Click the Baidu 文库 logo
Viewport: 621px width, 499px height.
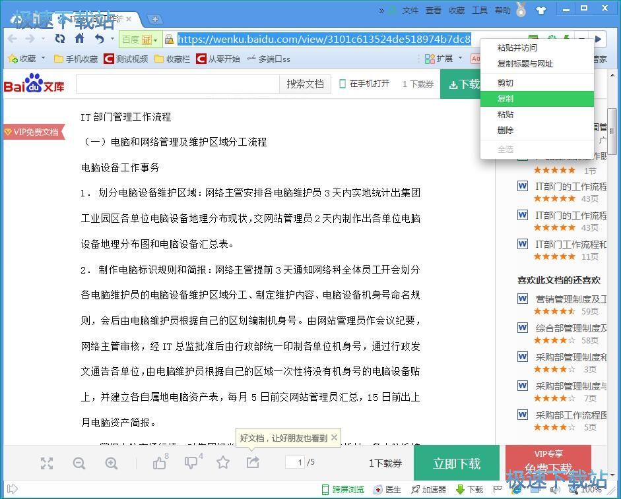pyautogui.click(x=34, y=84)
